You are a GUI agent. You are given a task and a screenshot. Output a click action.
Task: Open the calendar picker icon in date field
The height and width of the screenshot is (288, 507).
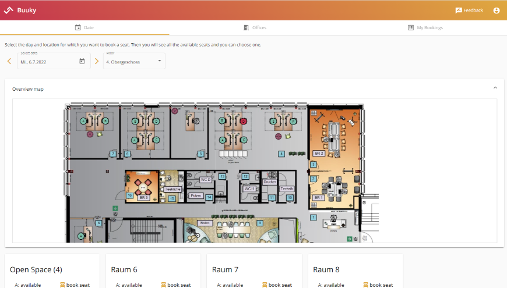click(x=82, y=61)
